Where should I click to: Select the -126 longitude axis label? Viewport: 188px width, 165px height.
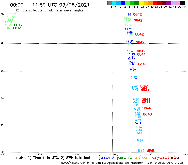pos(113,154)
